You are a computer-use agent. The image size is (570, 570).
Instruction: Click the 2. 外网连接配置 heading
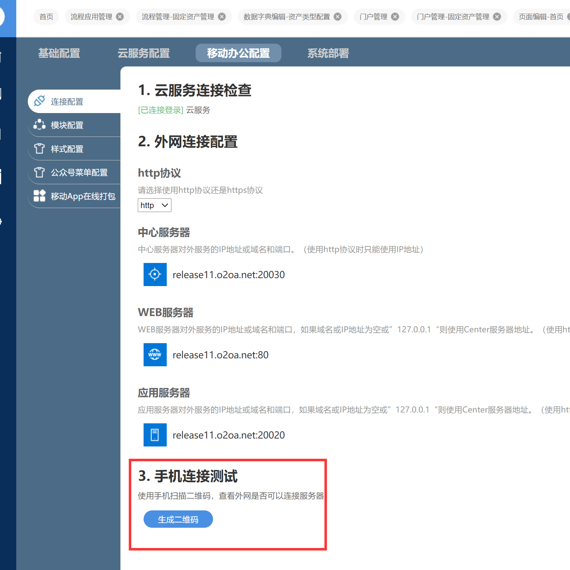click(x=188, y=142)
